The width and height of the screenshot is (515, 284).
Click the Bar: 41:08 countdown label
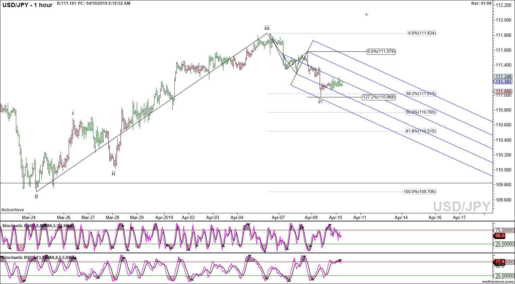[x=481, y=3]
